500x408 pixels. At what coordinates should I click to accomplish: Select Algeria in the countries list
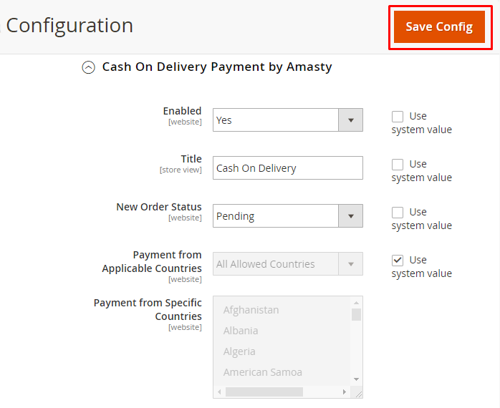point(239,351)
